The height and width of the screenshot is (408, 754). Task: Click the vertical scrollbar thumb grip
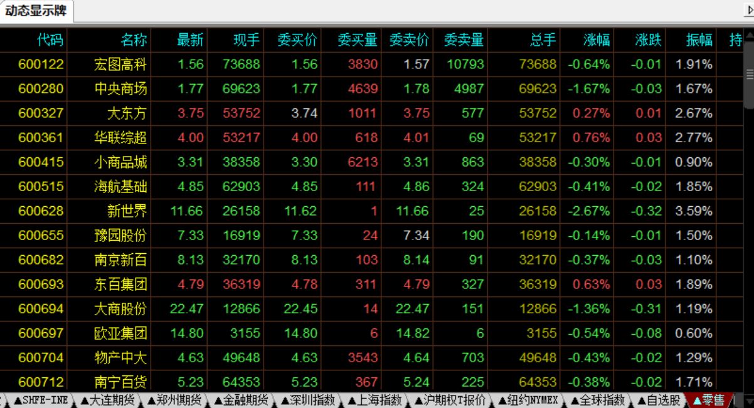point(748,73)
